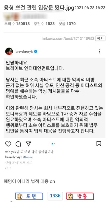Viewport: 109px width, 202px height.
Task: Click the 복사 copy URL button
Action: [x=100, y=38]
